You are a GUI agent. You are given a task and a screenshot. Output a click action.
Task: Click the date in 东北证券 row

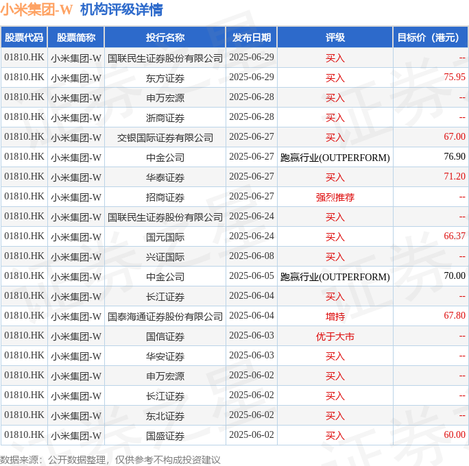pyautogui.click(x=252, y=415)
